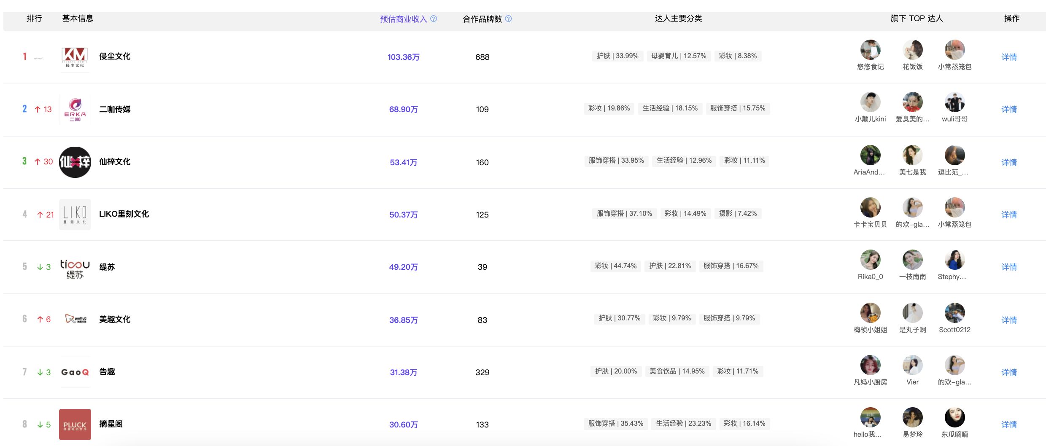
Task: Open 东瓜嘀嘀 avatar
Action: pyautogui.click(x=955, y=418)
